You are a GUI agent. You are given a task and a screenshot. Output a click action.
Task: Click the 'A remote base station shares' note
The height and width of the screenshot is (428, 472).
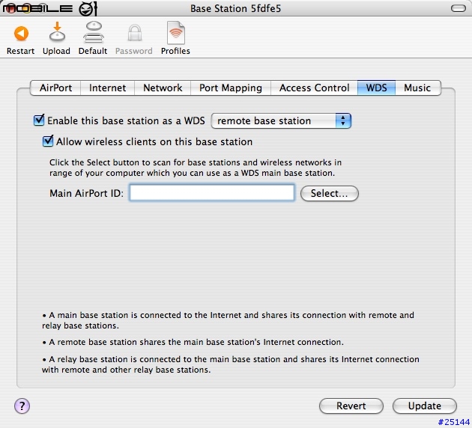click(193, 342)
